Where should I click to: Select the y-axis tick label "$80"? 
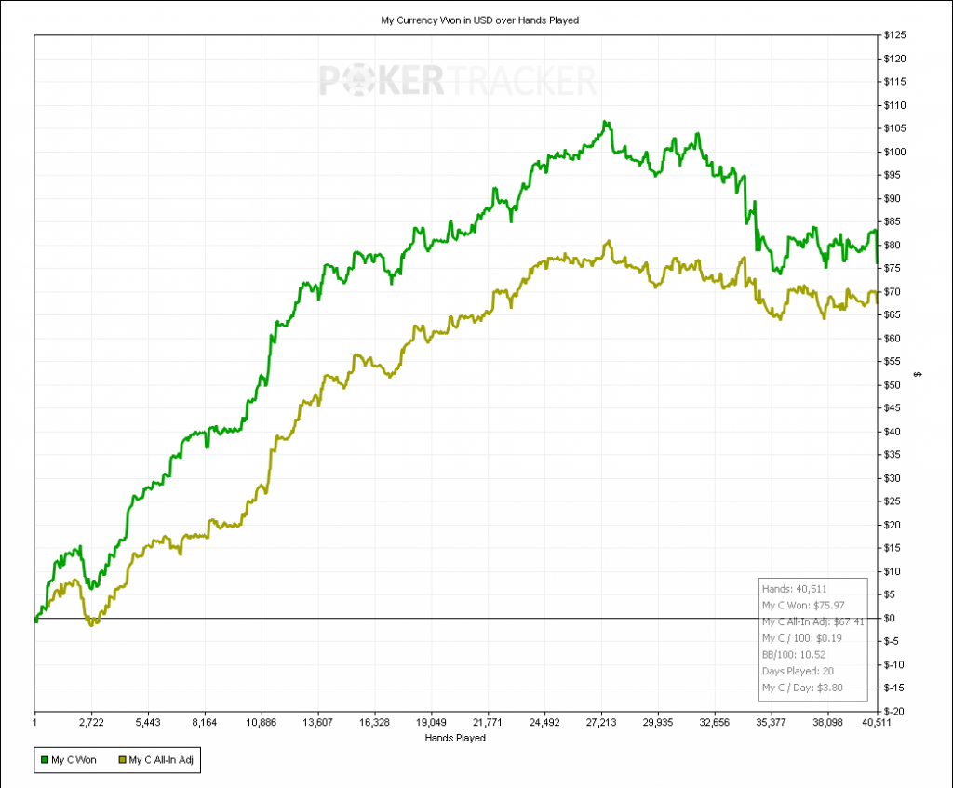(893, 246)
